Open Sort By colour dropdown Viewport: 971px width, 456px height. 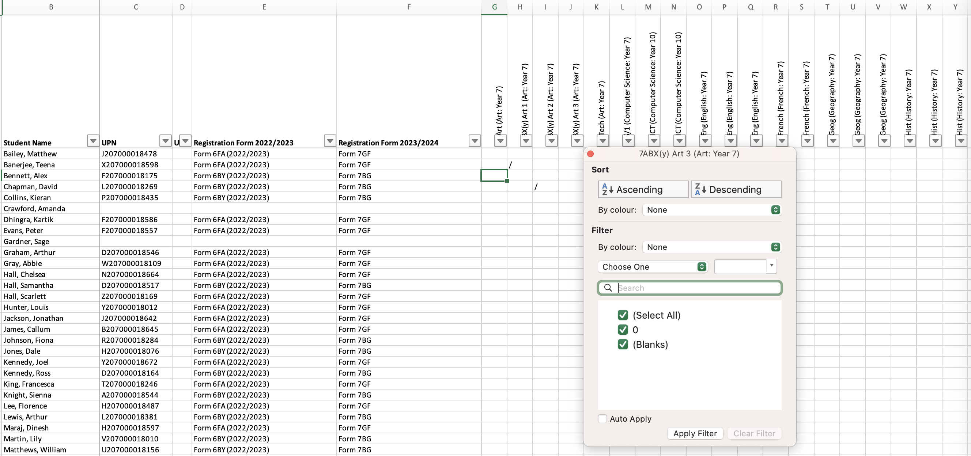[x=712, y=210]
